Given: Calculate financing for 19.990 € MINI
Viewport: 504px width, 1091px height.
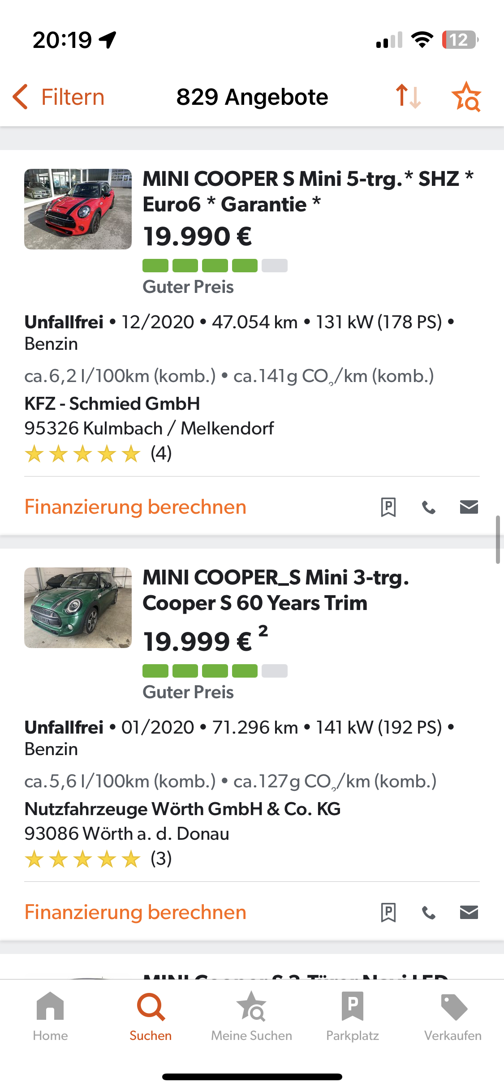Looking at the screenshot, I should click(x=135, y=507).
